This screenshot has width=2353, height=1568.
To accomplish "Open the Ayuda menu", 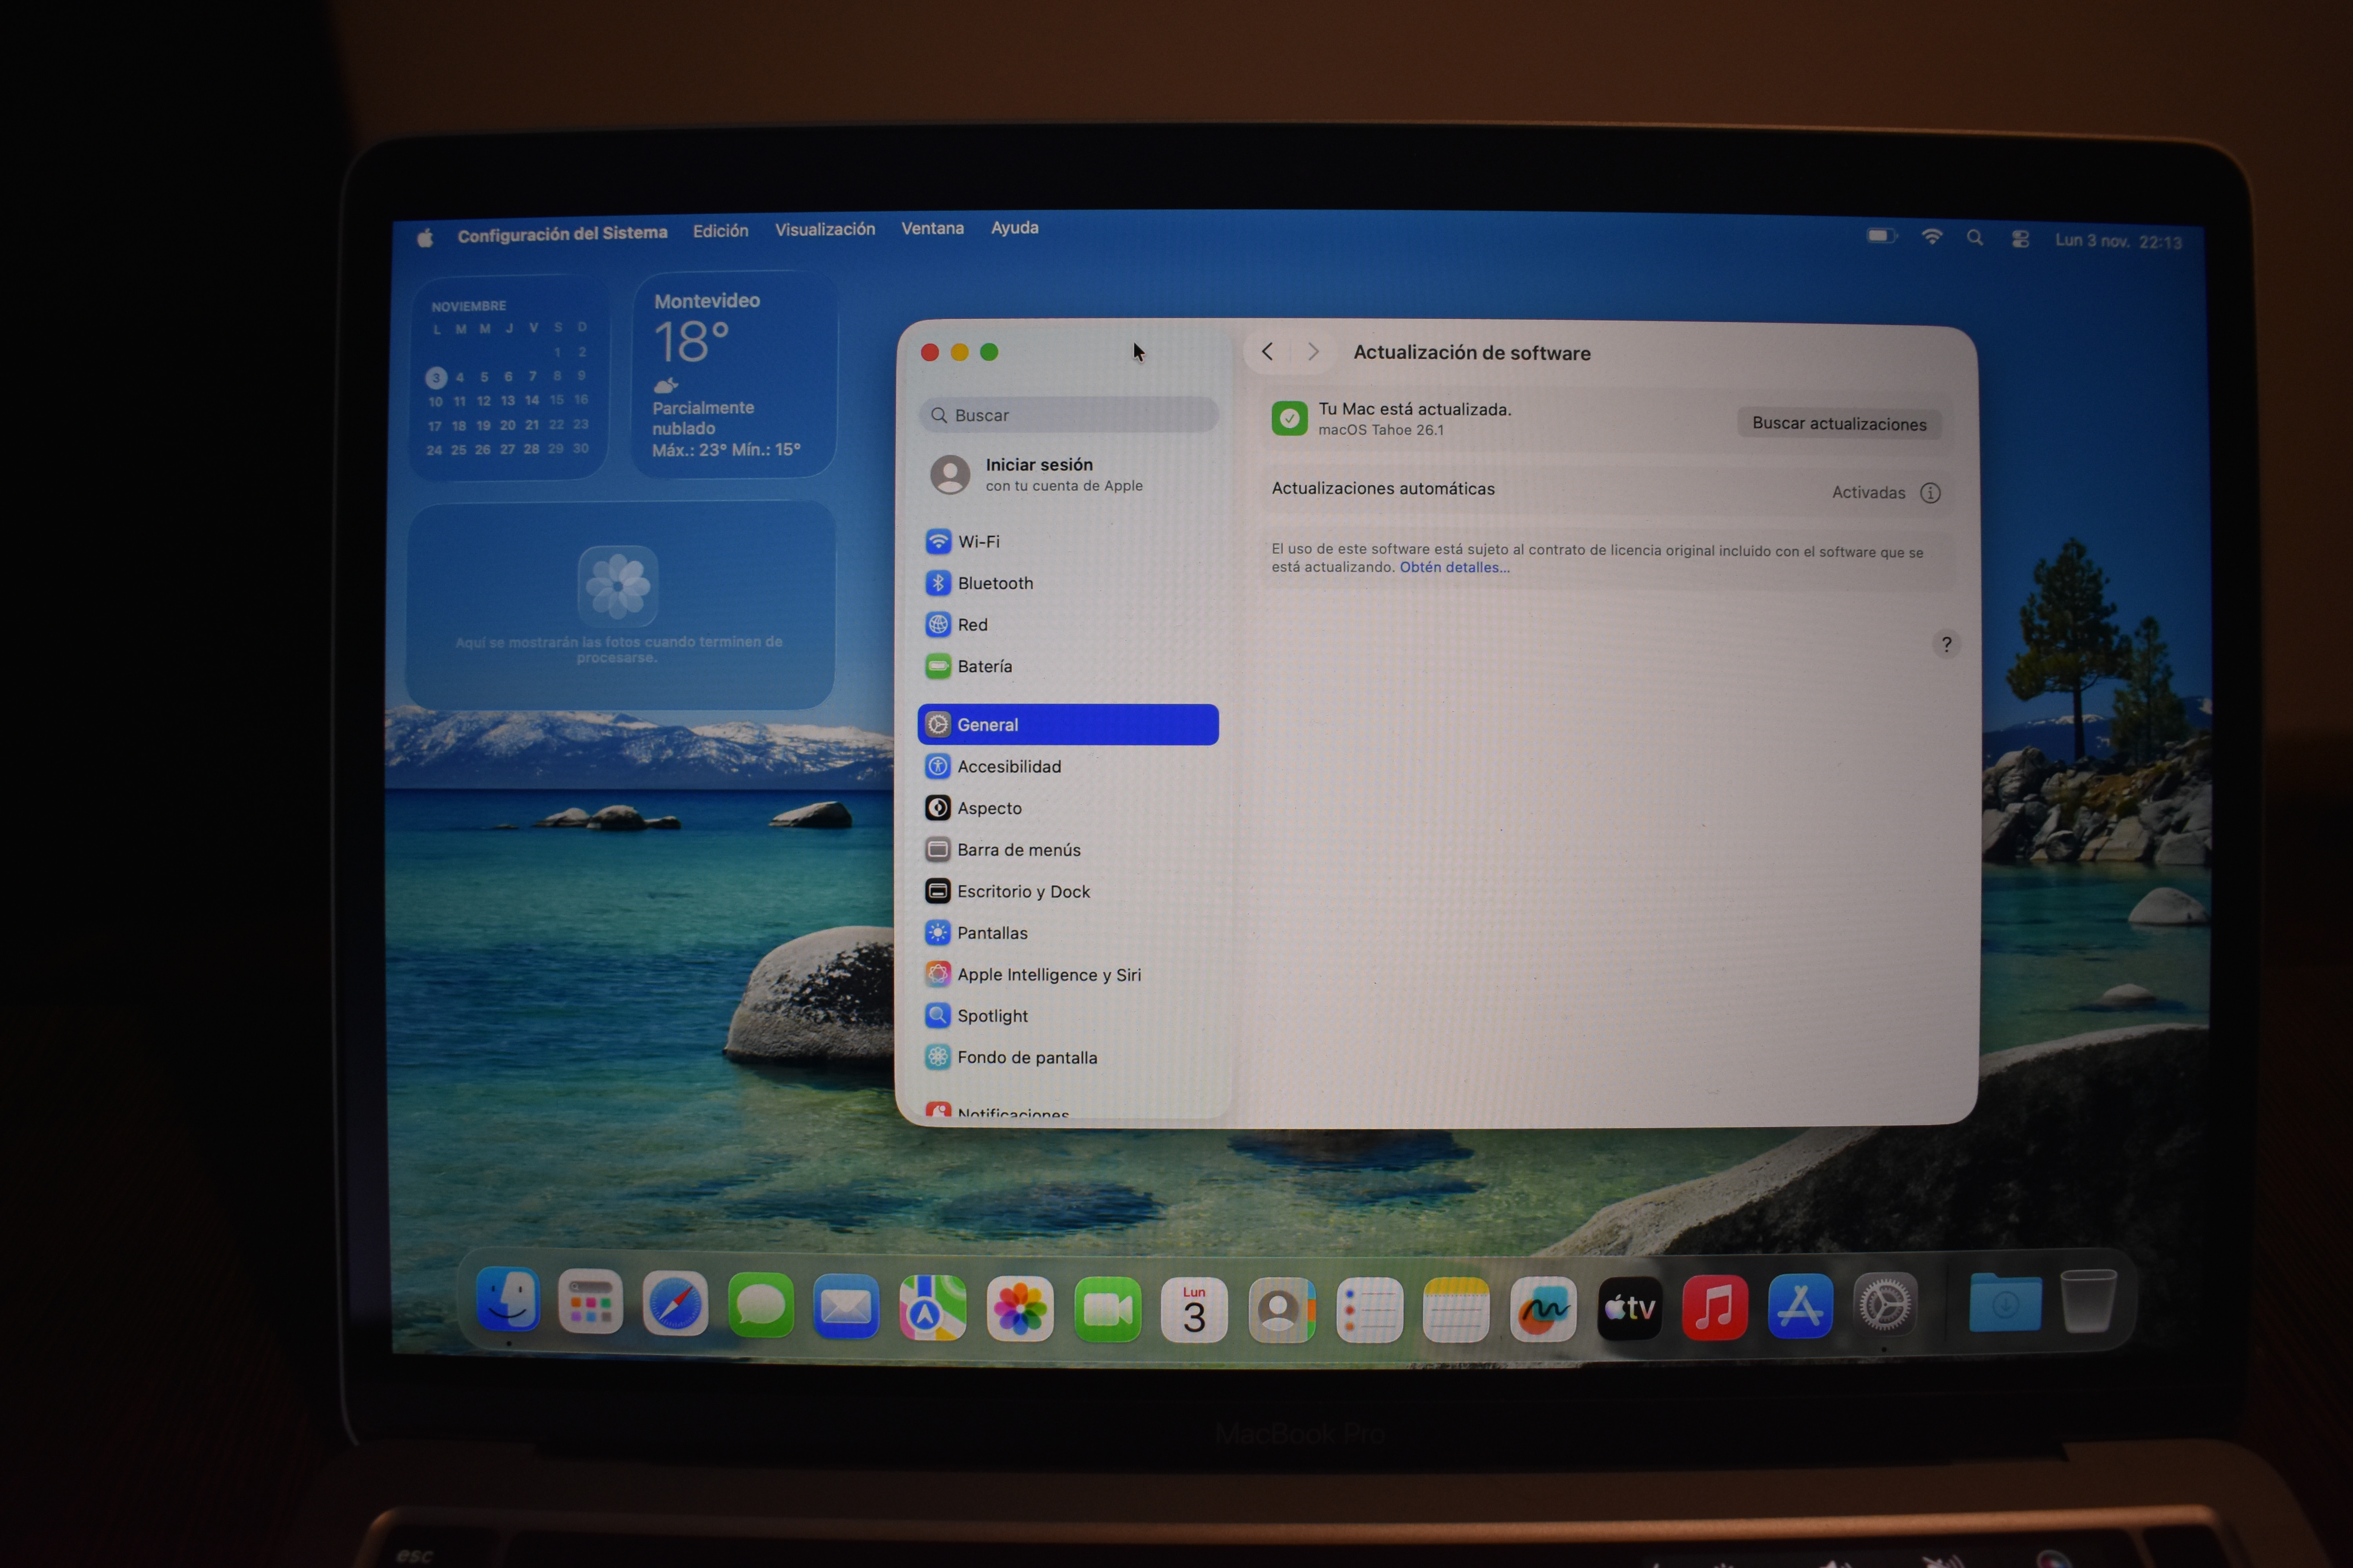I will pyautogui.click(x=1015, y=228).
